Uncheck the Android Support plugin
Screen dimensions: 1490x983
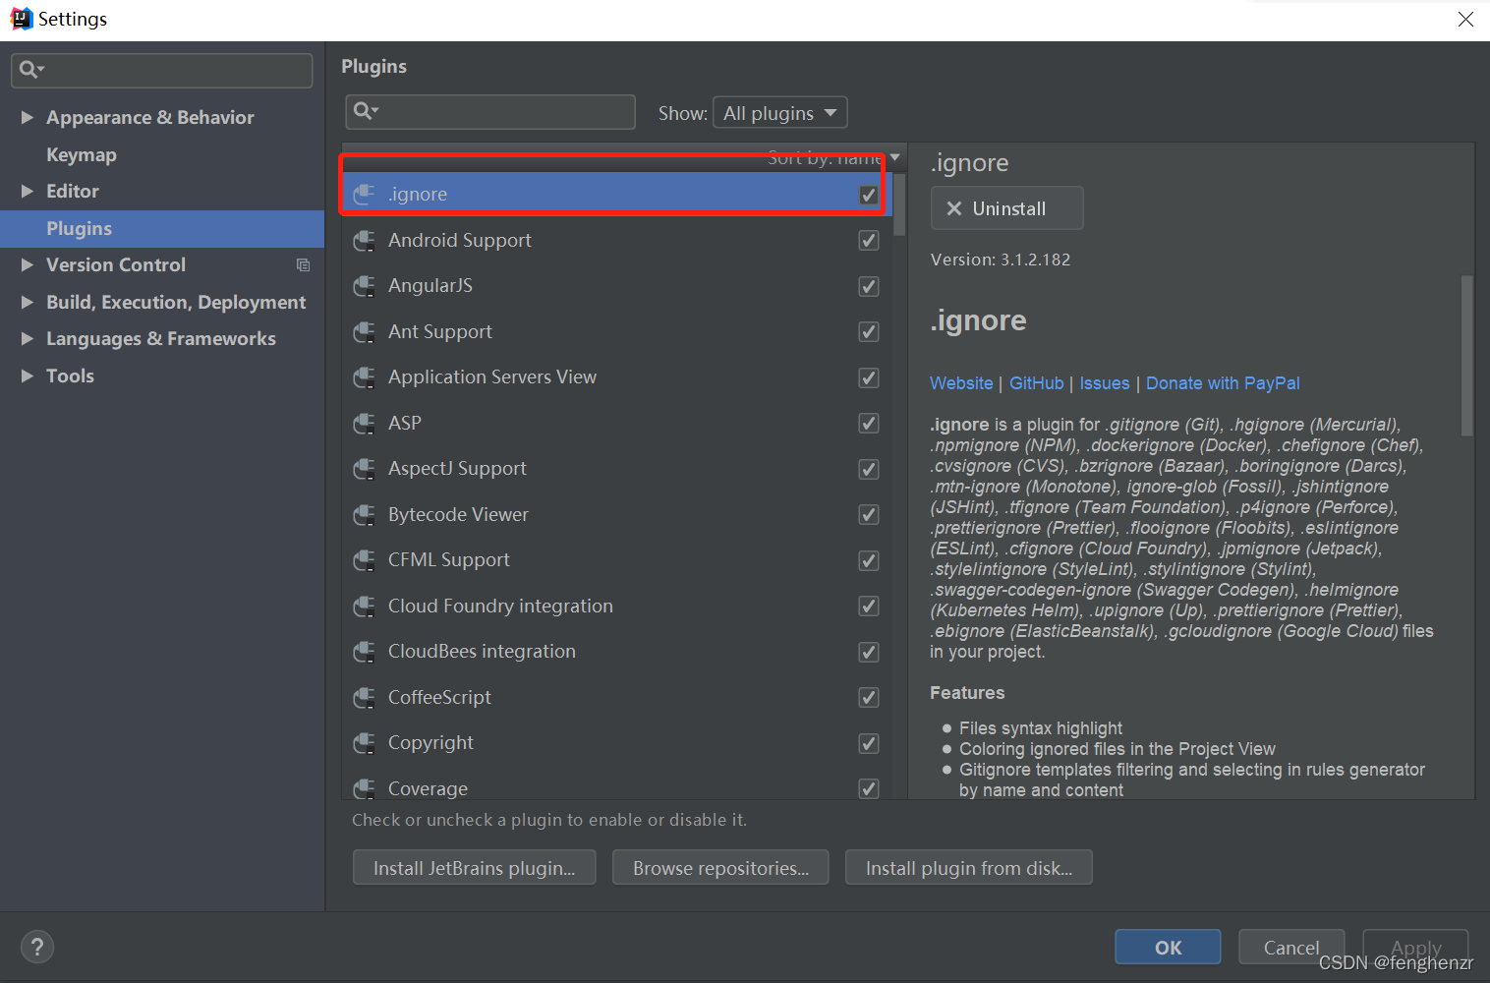tap(869, 241)
